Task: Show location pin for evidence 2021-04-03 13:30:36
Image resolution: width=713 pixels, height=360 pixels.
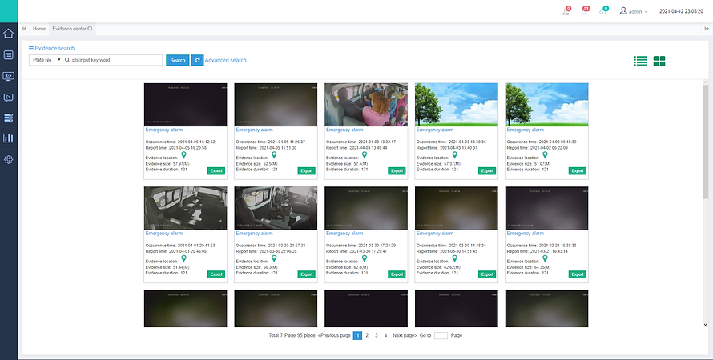Action: pyautogui.click(x=454, y=155)
